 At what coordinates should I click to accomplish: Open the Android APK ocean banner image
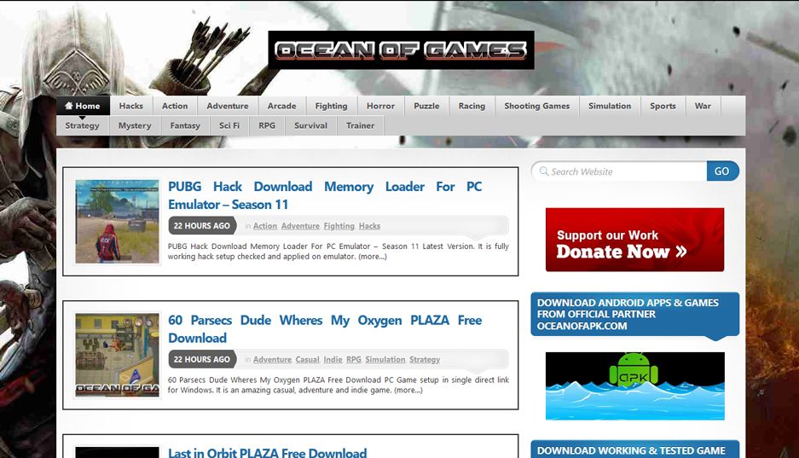point(635,386)
